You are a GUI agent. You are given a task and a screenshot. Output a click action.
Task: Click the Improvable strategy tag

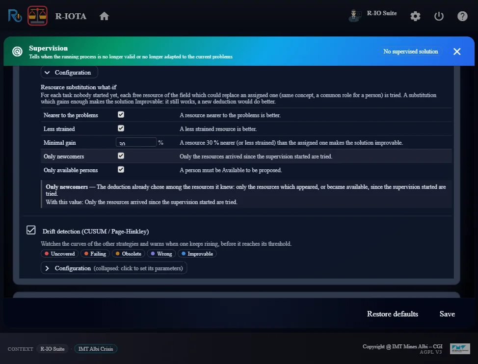coord(197,254)
